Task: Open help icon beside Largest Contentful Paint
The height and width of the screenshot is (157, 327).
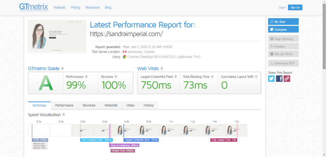Action: click(176, 77)
